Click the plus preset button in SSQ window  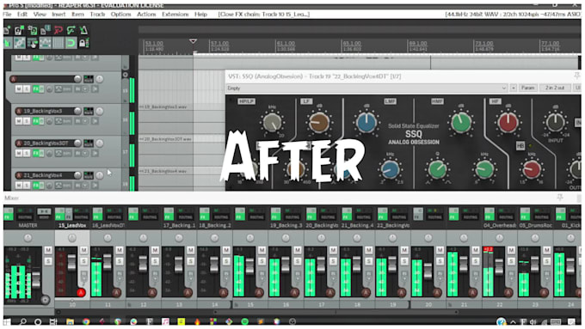pos(514,88)
